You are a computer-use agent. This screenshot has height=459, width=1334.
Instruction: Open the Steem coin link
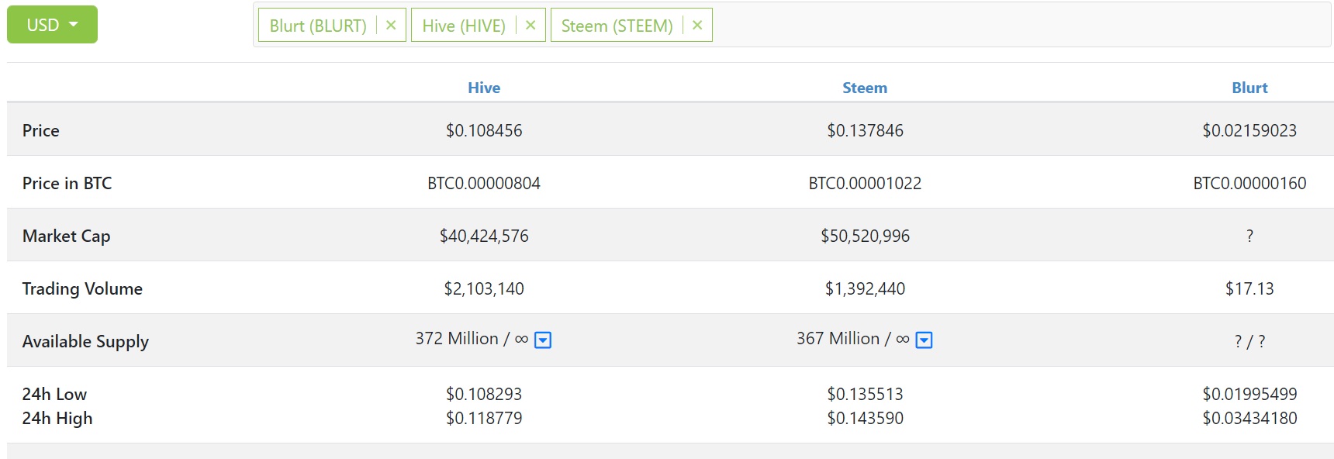click(x=865, y=88)
